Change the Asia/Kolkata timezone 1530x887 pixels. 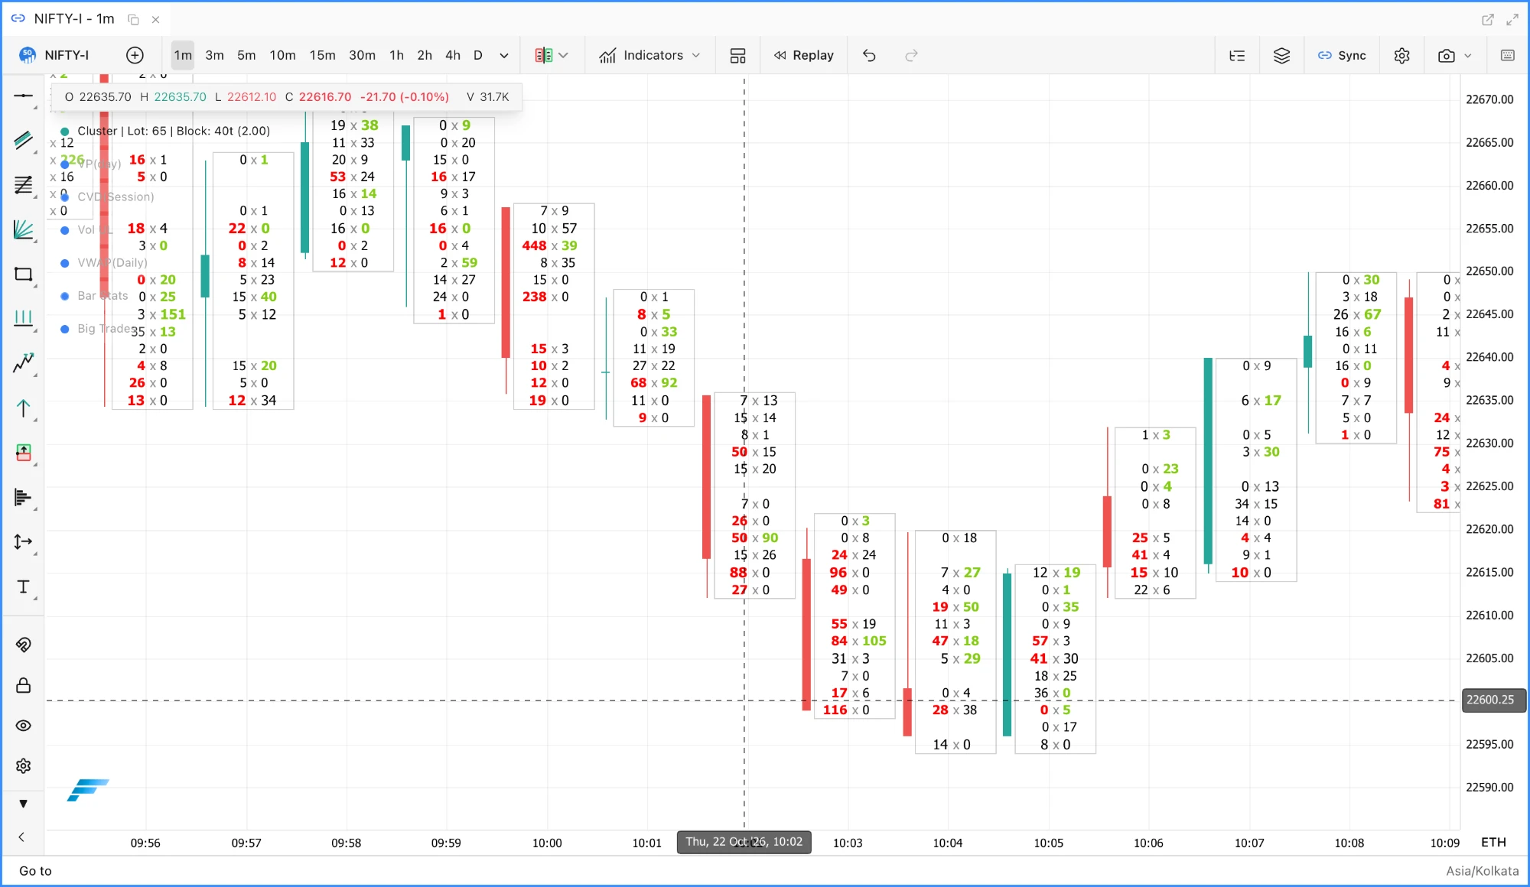[1482, 871]
